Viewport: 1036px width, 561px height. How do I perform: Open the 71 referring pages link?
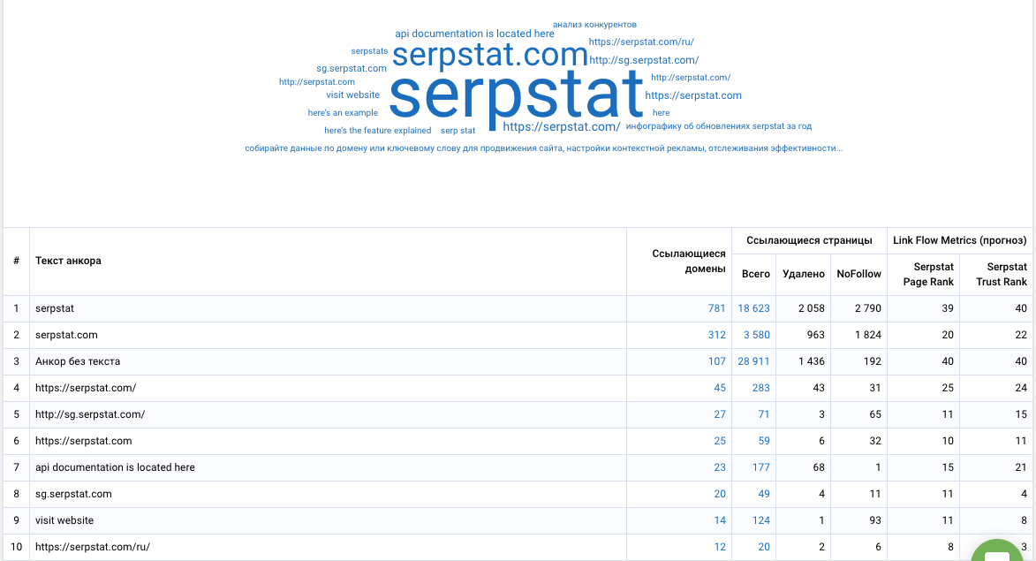pyautogui.click(x=764, y=414)
